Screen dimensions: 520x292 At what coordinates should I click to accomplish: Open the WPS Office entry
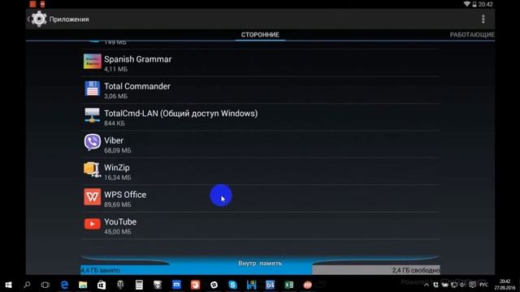(260, 199)
